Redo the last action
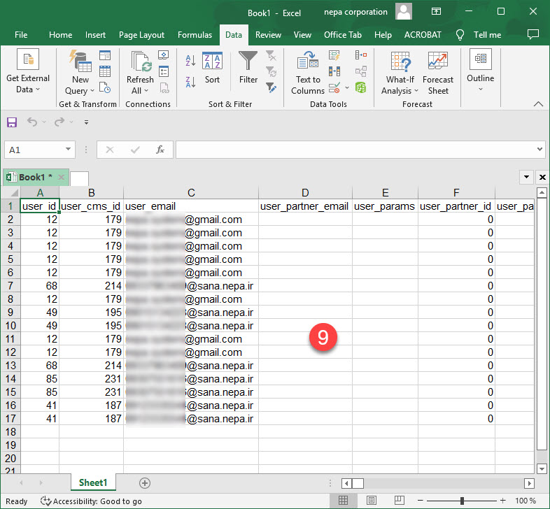550x509 pixels. coord(59,122)
